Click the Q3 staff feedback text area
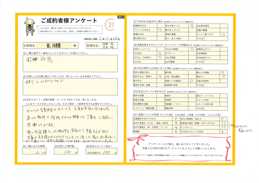 point(70,124)
